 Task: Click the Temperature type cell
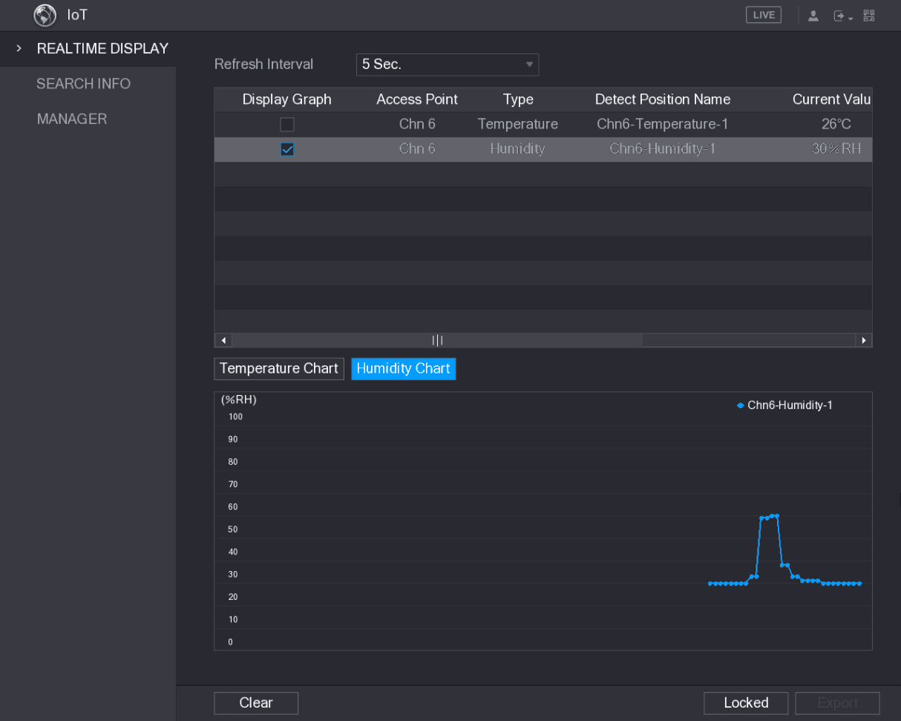(x=518, y=124)
